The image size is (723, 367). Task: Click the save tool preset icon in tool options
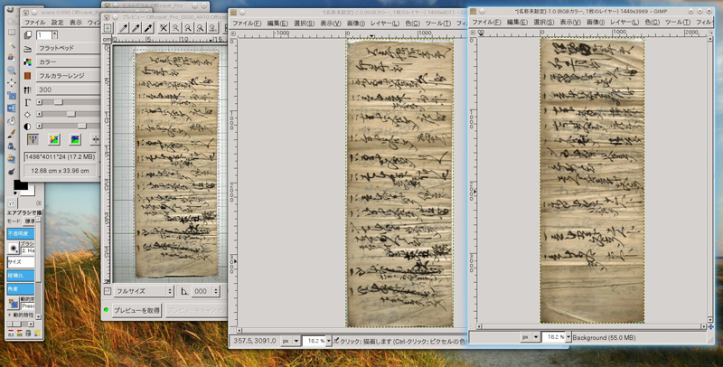11,333
